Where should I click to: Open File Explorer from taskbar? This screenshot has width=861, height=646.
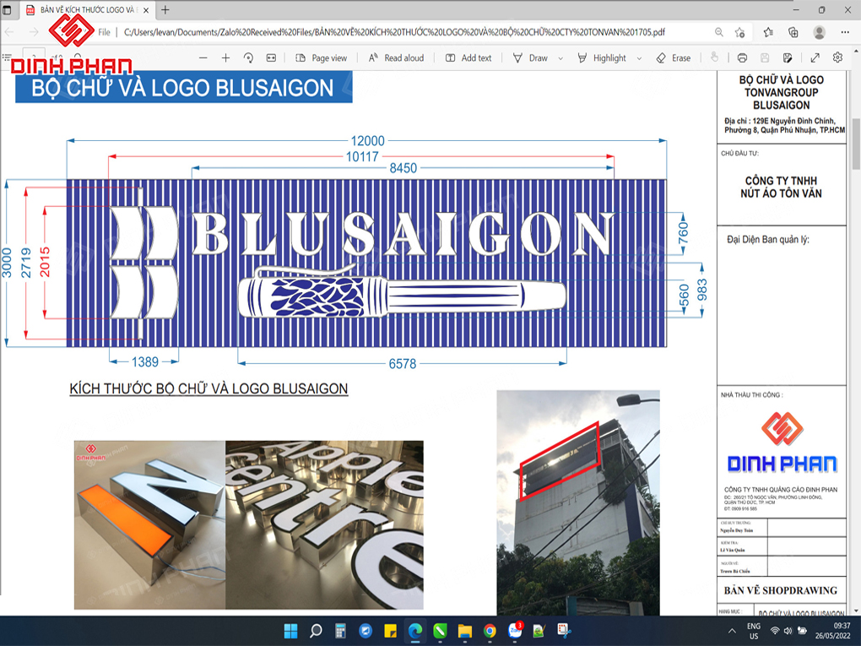(465, 631)
